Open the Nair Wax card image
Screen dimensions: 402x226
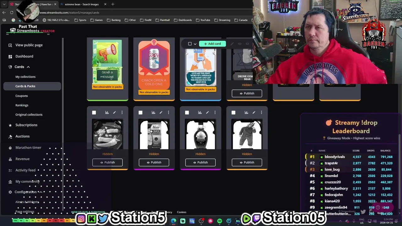pyautogui.click(x=154, y=134)
